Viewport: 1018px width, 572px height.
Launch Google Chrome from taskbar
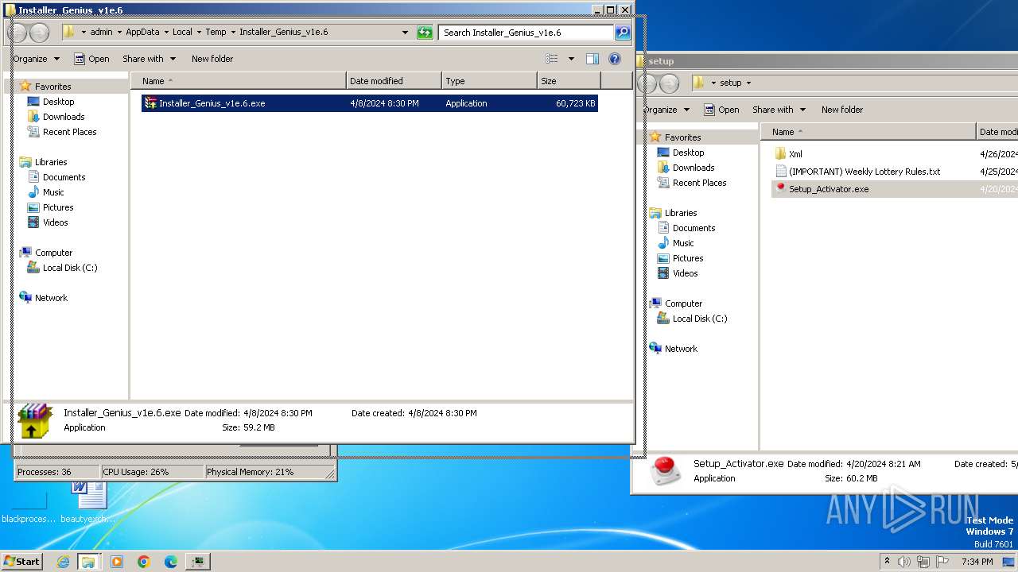click(144, 562)
